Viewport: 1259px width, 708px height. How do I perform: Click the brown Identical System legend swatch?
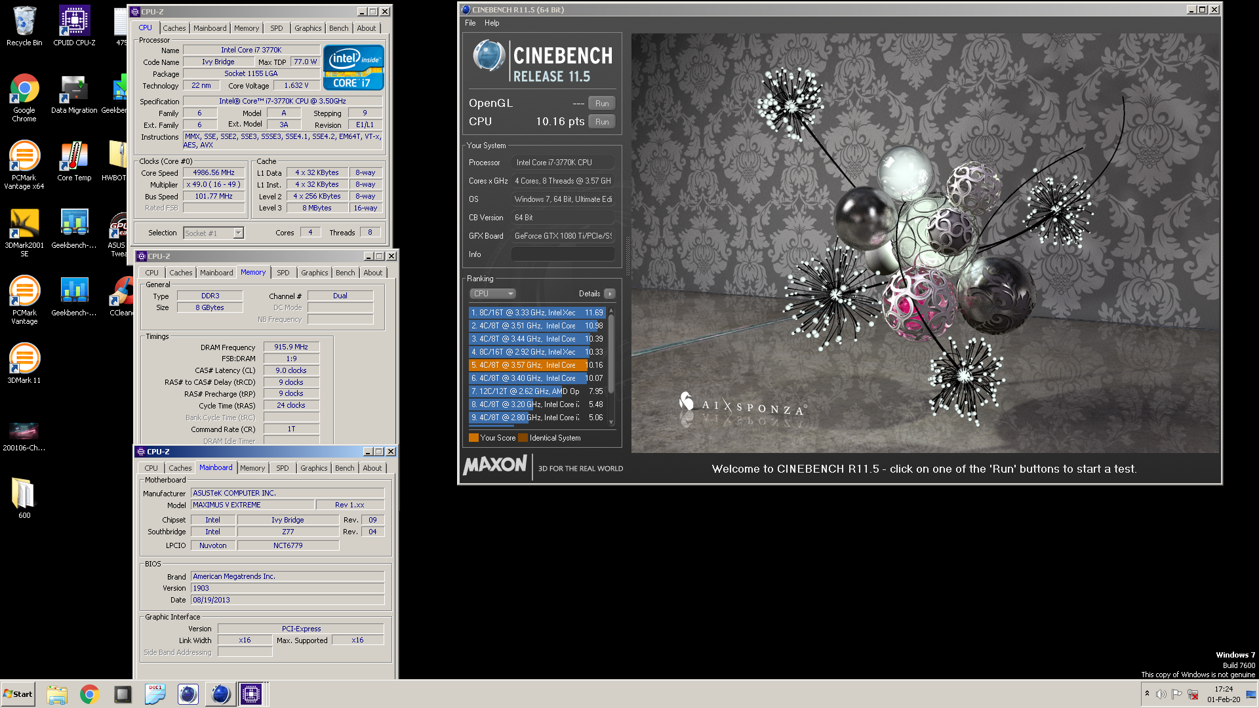[x=523, y=438]
